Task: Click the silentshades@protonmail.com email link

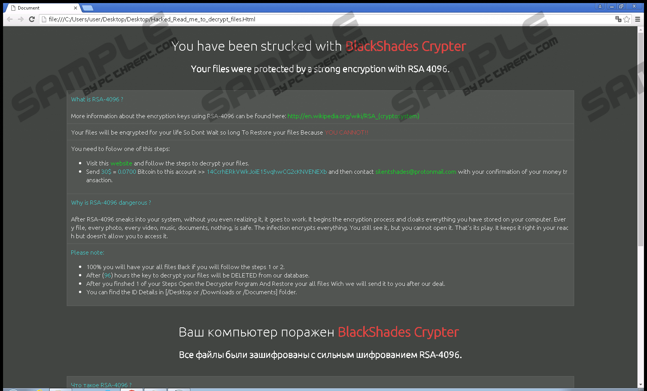Action: pyautogui.click(x=415, y=172)
